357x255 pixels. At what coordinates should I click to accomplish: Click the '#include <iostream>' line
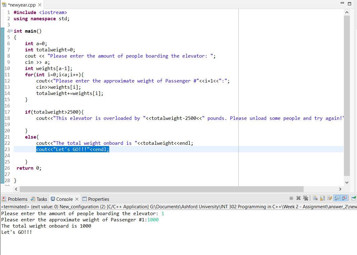(x=40, y=12)
